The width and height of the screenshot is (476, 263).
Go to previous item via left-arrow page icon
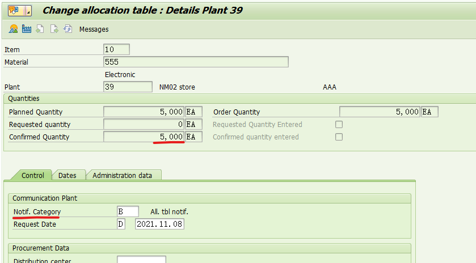coord(40,29)
